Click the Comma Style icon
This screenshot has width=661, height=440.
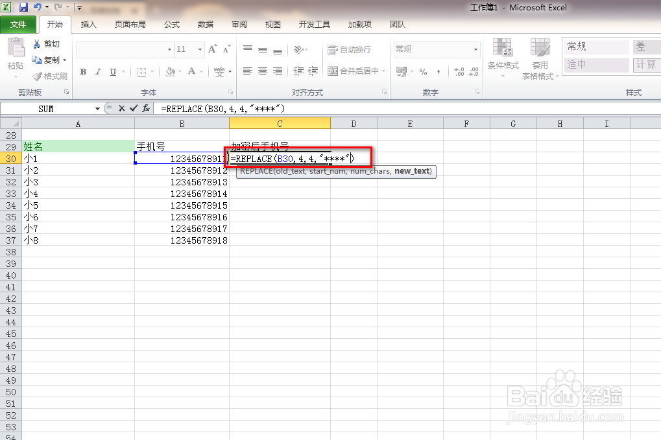click(439, 72)
